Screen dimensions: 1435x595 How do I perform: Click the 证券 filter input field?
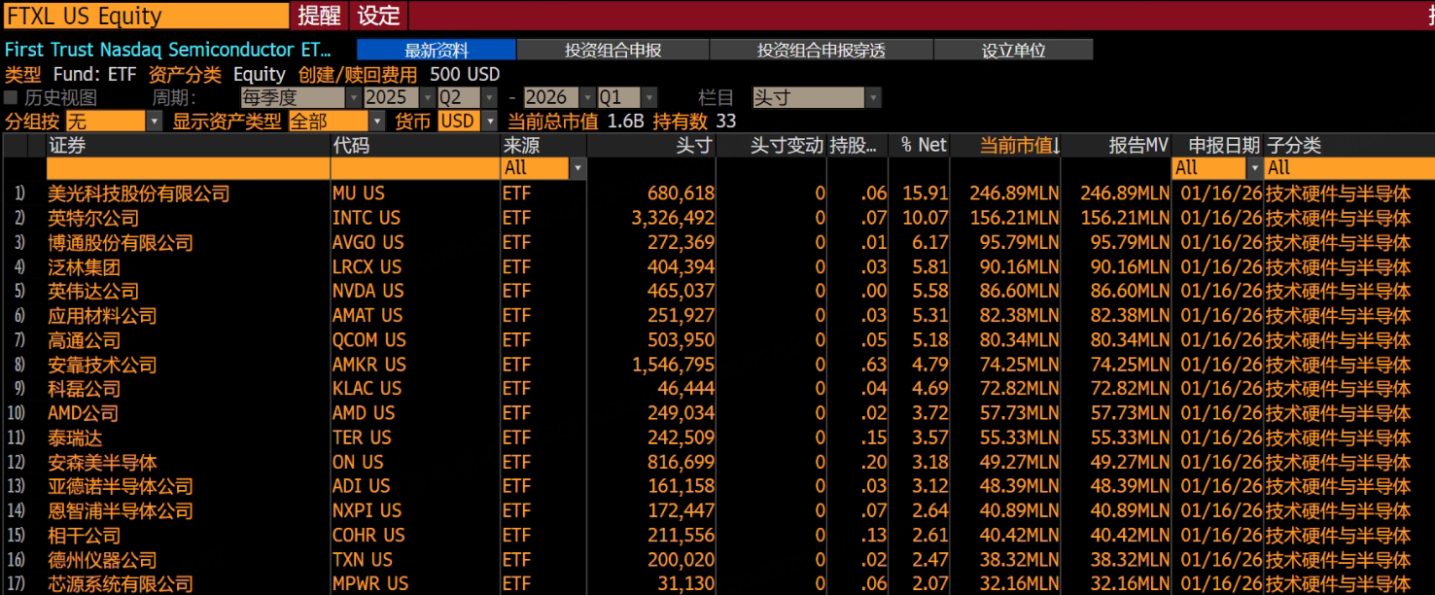pyautogui.click(x=188, y=168)
